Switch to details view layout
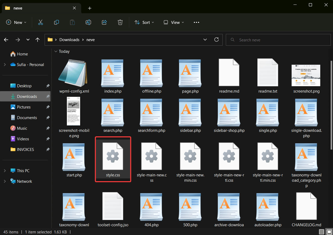This screenshot has width=333, height=235. 321,232
